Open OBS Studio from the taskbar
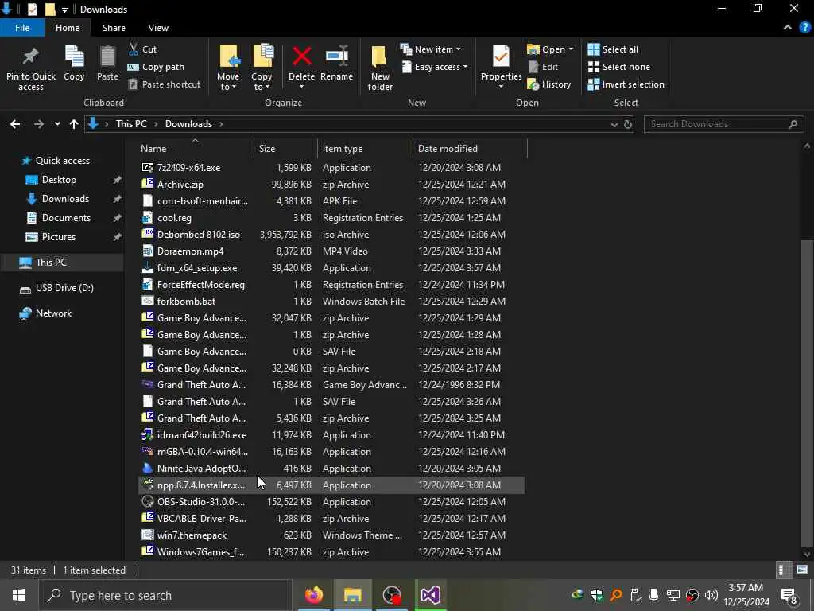 click(x=391, y=595)
